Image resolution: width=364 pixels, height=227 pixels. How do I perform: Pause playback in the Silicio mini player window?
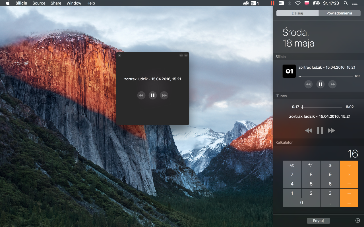[x=153, y=95]
